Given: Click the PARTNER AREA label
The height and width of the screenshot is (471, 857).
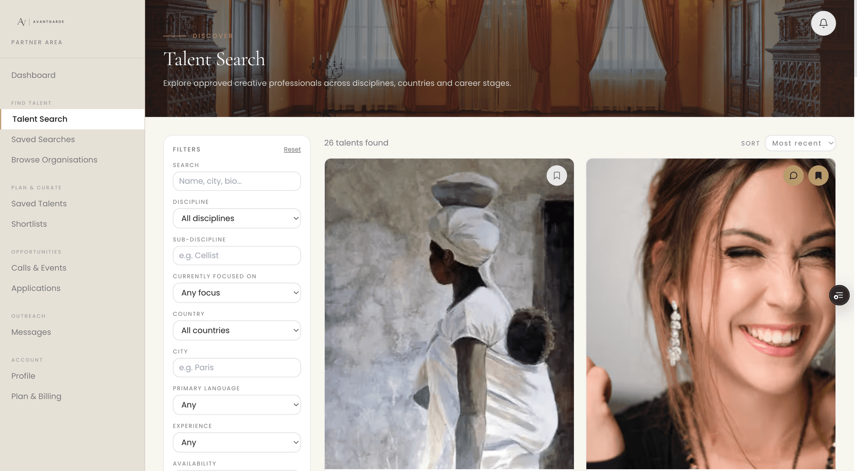Looking at the screenshot, I should (37, 42).
